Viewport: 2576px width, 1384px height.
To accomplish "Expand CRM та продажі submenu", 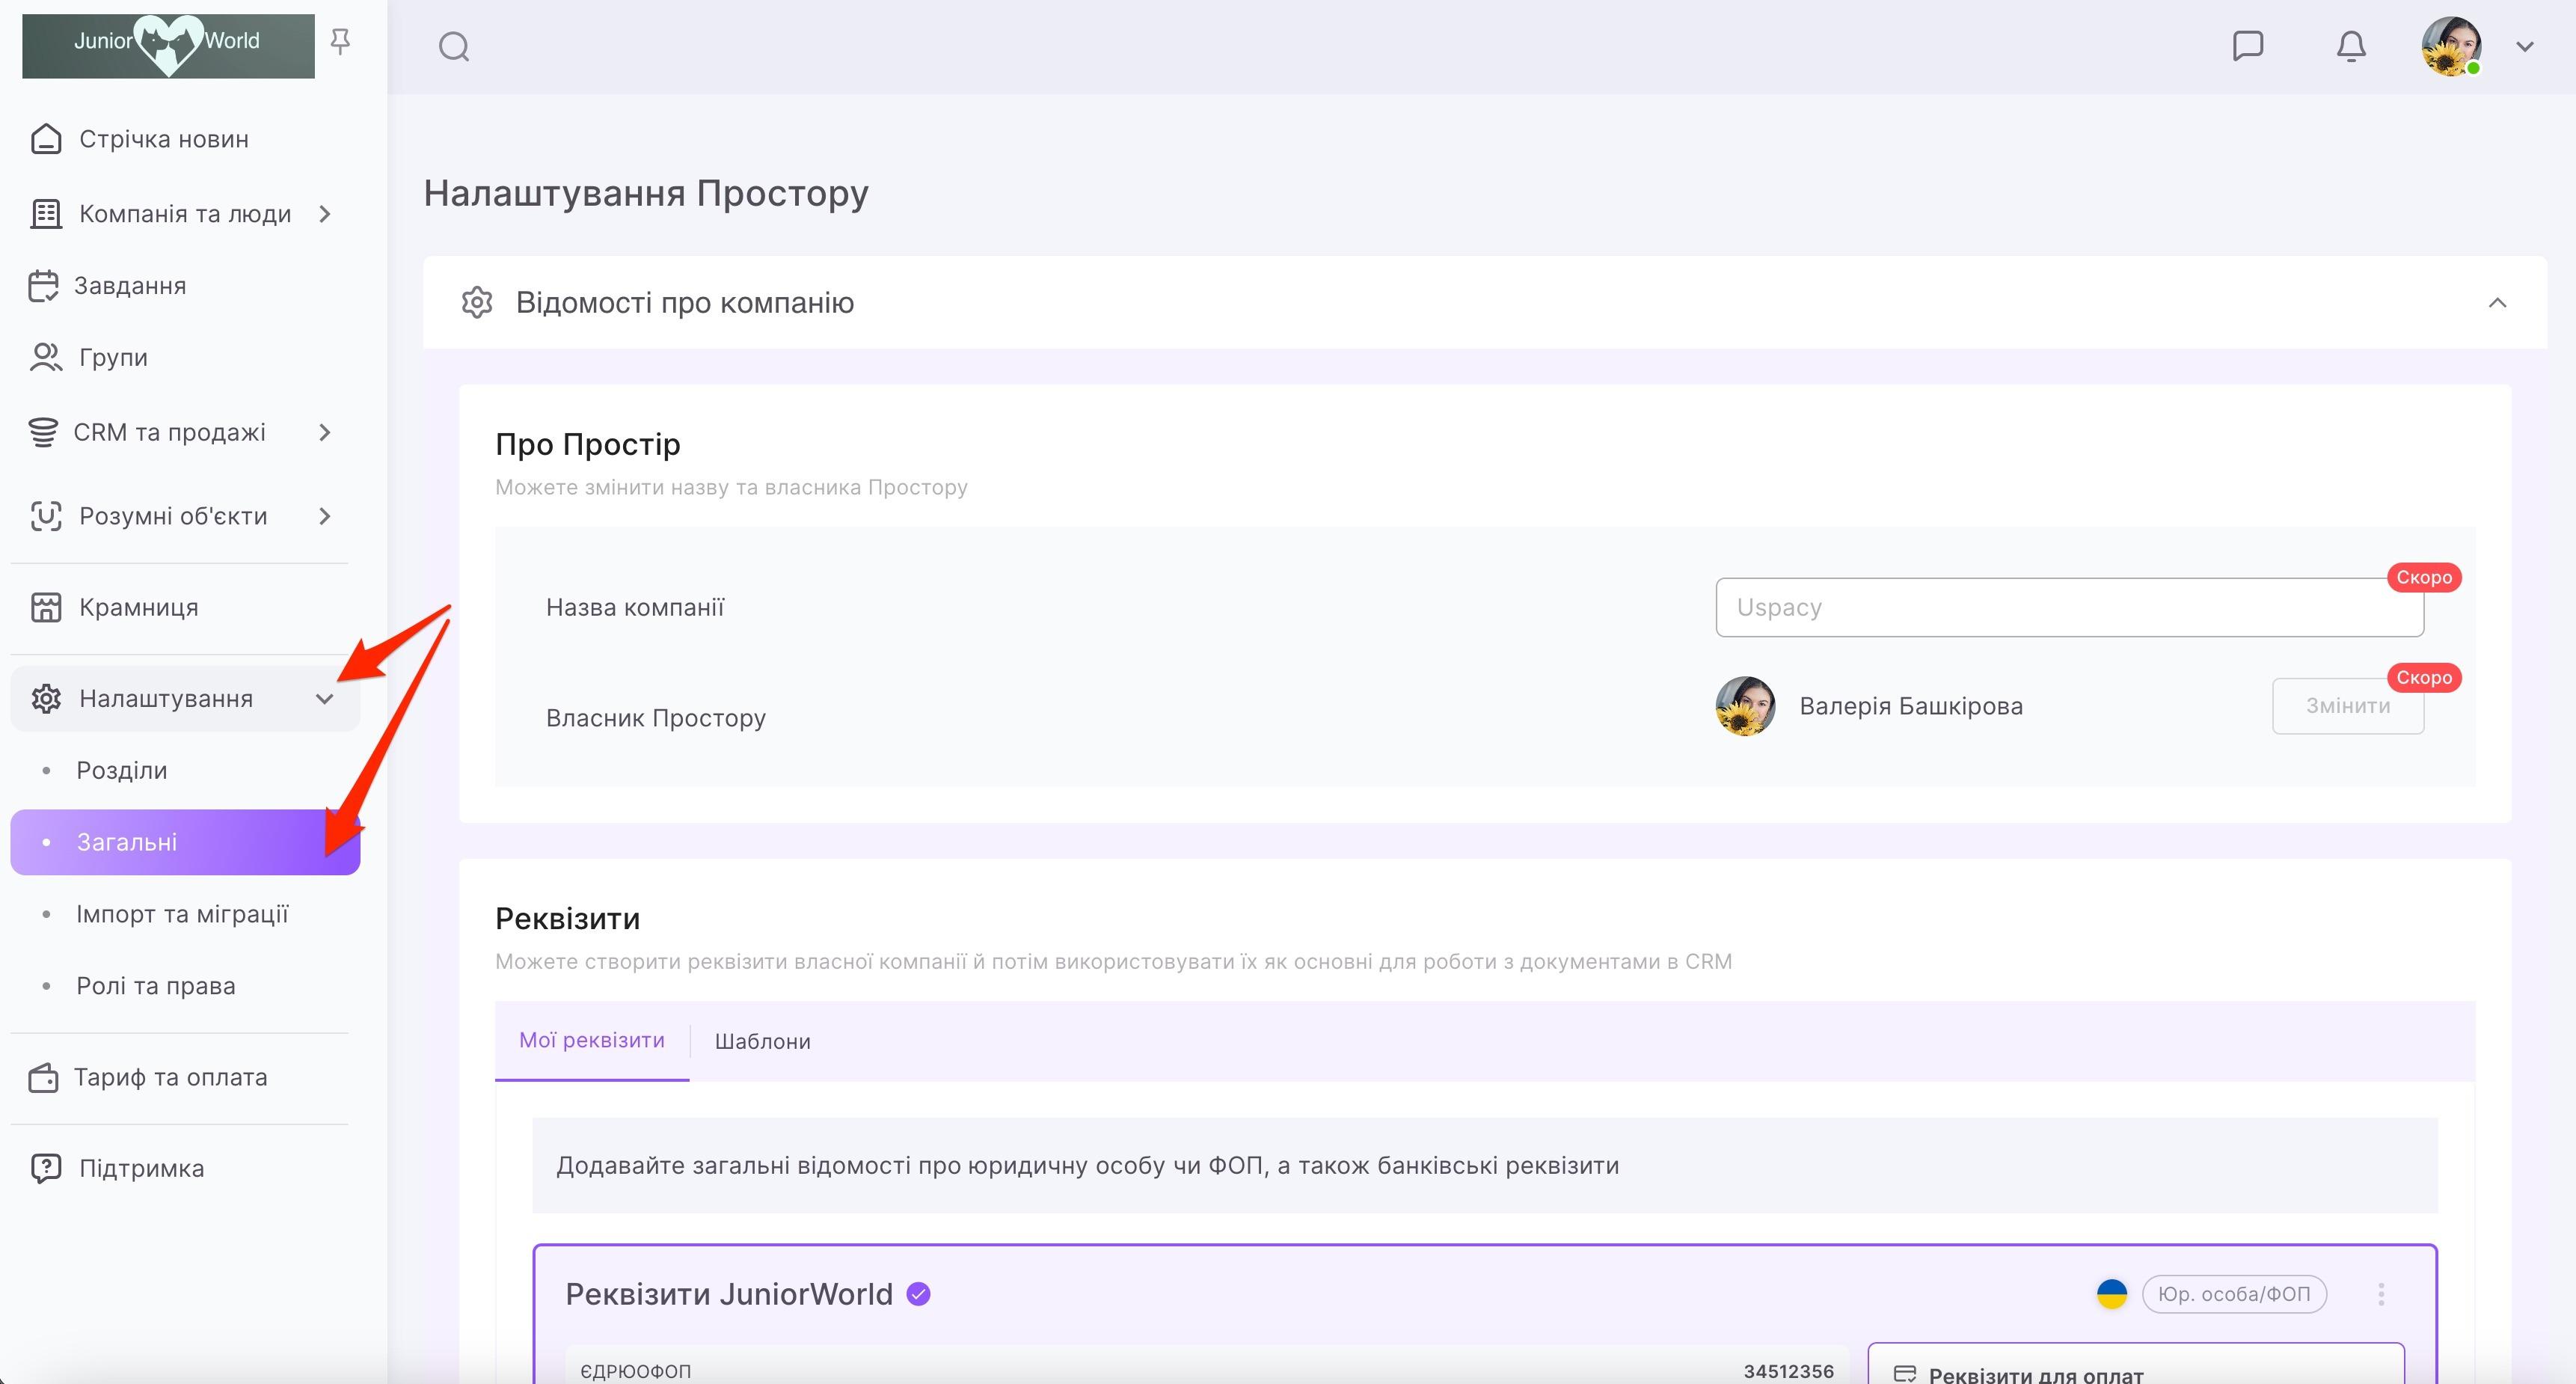I will point(324,432).
